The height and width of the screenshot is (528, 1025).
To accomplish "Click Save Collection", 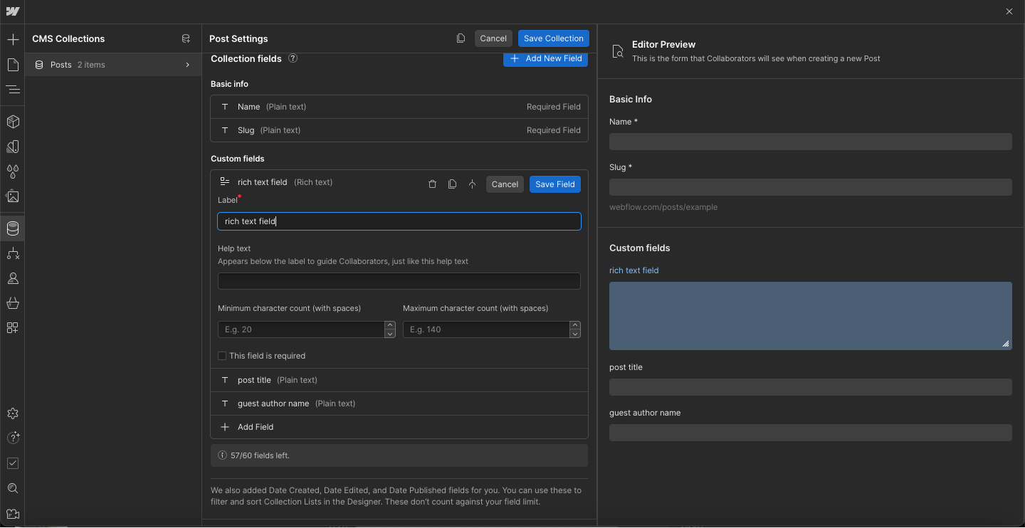I will point(553,38).
